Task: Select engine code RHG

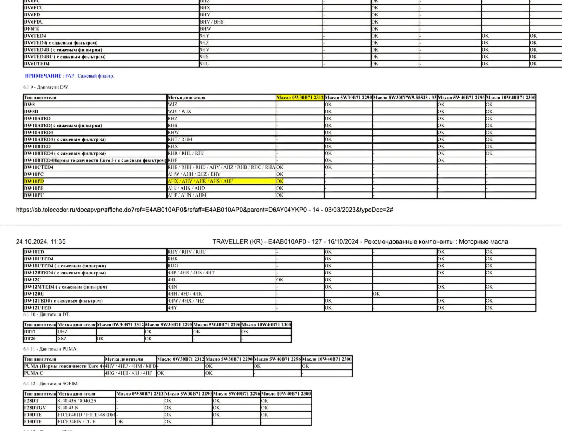Action: click(173, 266)
